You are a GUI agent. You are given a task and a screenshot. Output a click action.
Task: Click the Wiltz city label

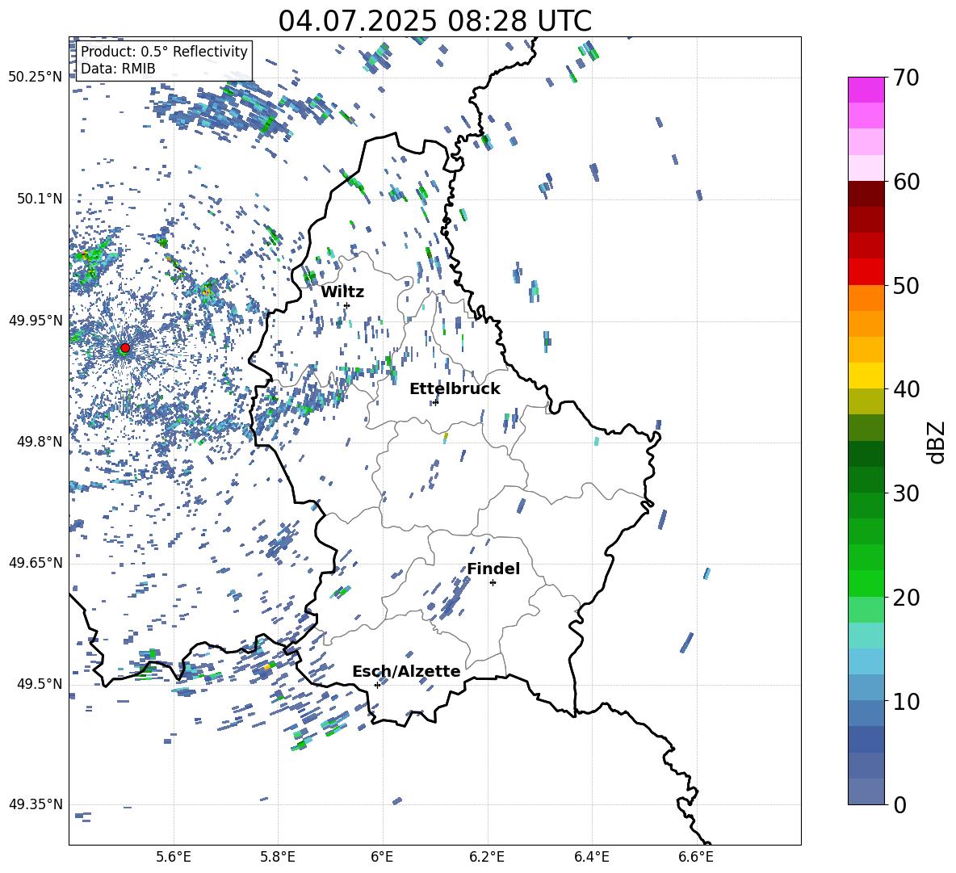[x=342, y=292]
